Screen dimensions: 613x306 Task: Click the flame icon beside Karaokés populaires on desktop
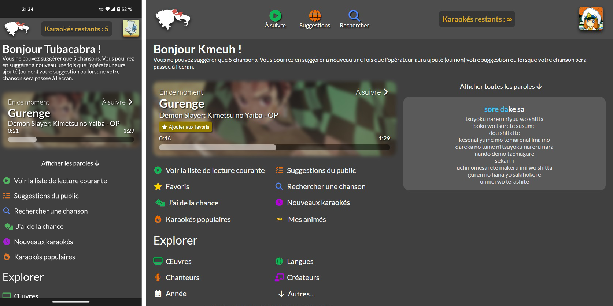[158, 219]
